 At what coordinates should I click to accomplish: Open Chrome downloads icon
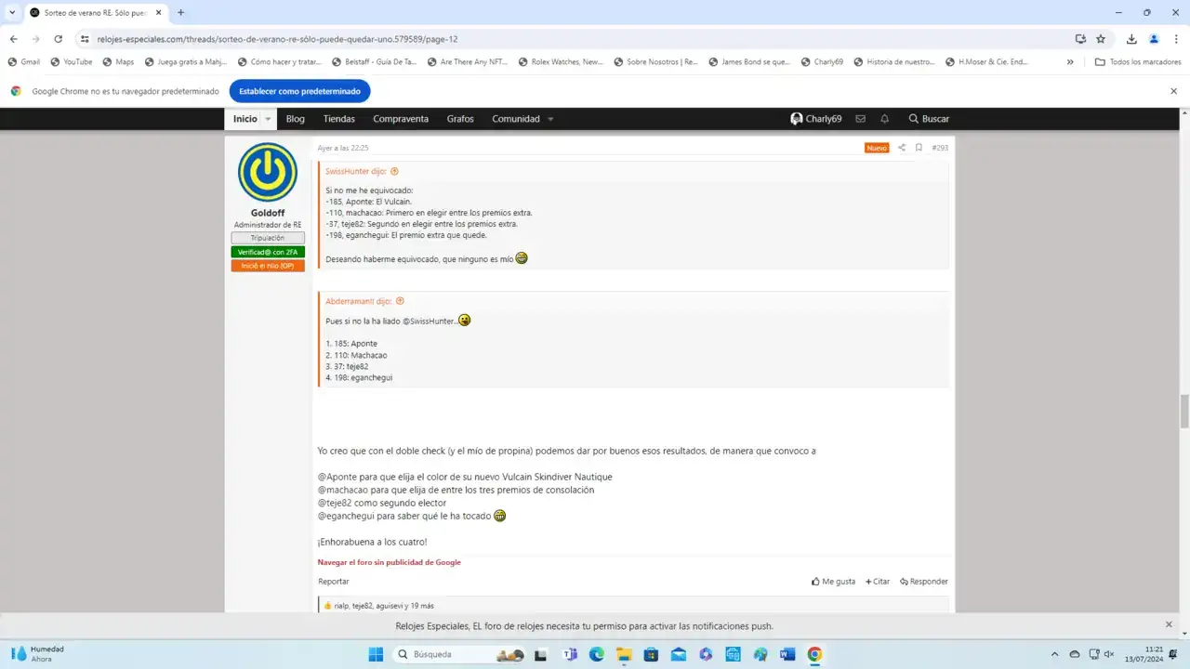pyautogui.click(x=1131, y=39)
